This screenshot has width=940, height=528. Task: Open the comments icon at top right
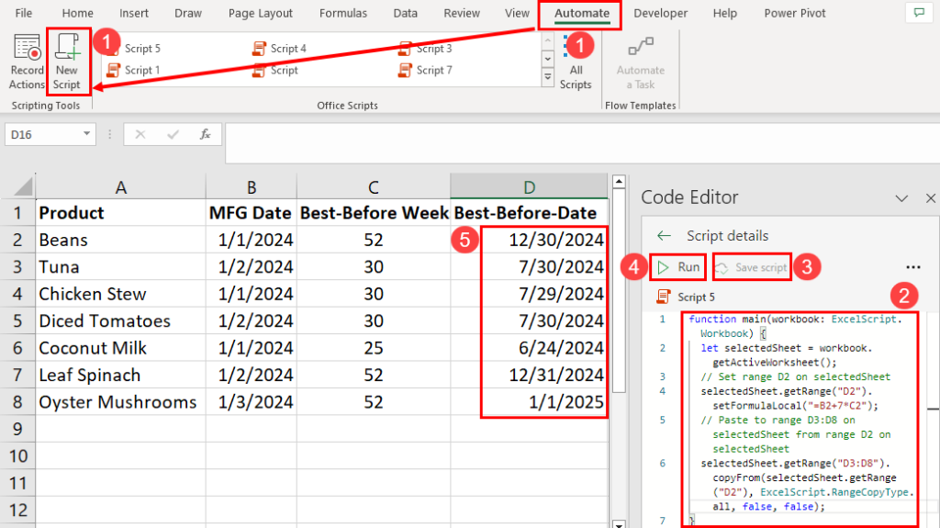919,13
